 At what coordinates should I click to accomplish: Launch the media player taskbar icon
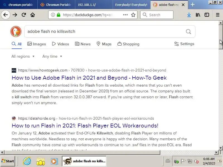[x=54, y=161]
